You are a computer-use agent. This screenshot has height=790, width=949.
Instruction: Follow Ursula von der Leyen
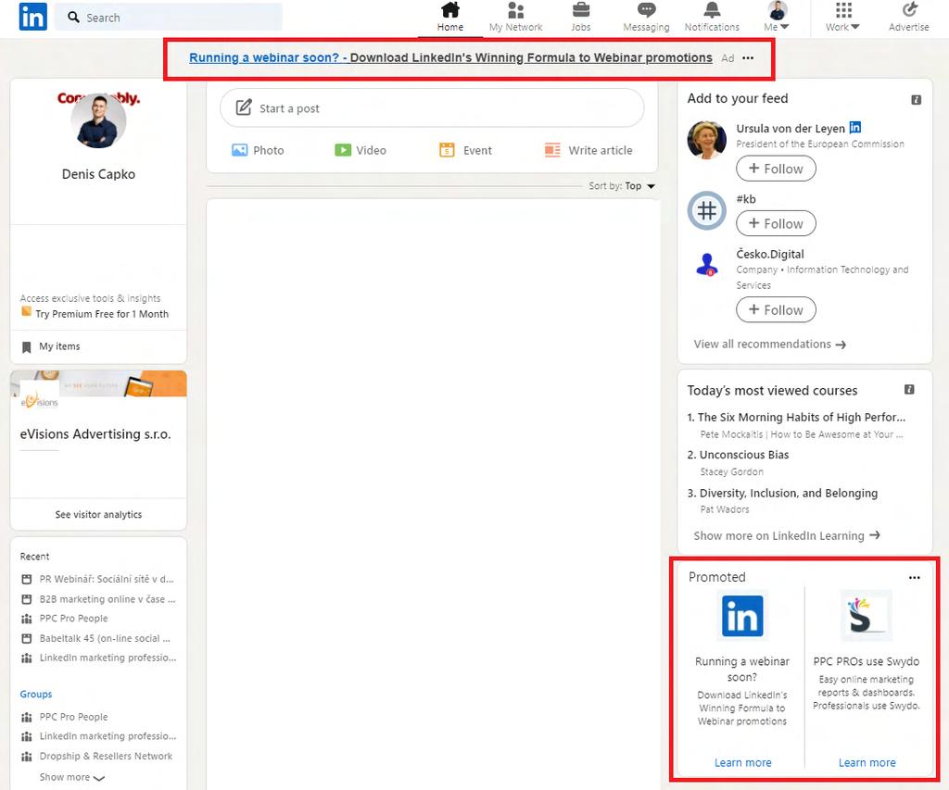[x=776, y=169]
